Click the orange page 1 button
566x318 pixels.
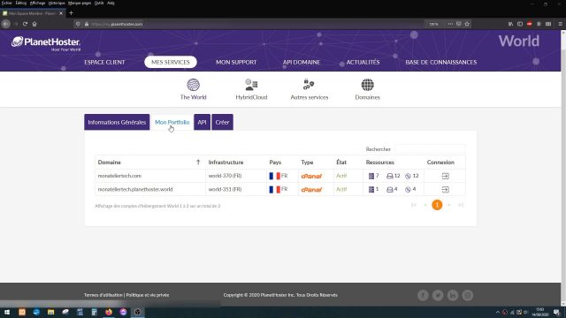437,205
